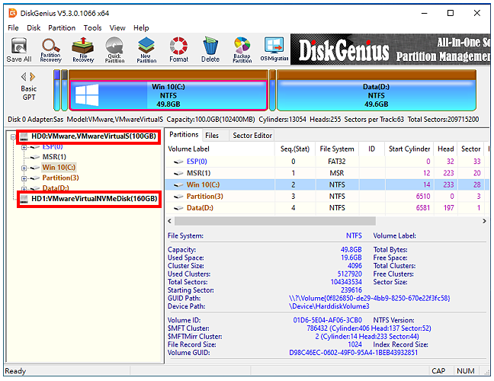Image resolution: width=494 pixels, height=381 pixels.
Task: Select Partition(3) in the disk tree
Action: [60, 178]
